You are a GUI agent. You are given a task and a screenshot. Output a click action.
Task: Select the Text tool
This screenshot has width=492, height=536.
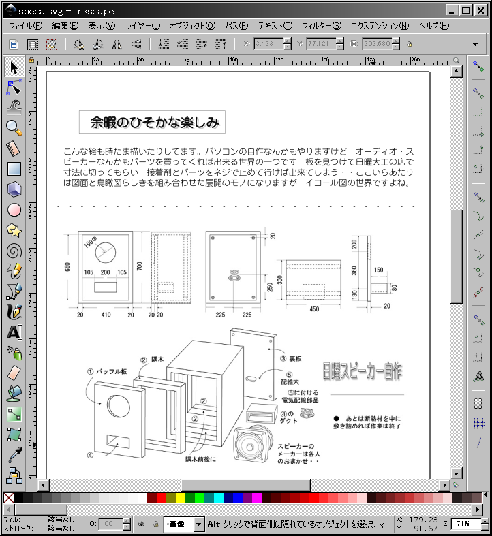14,332
